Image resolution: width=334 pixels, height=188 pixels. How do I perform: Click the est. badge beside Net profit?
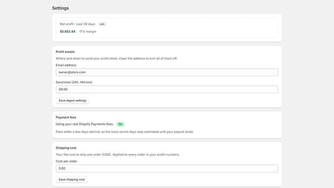[x=102, y=24]
